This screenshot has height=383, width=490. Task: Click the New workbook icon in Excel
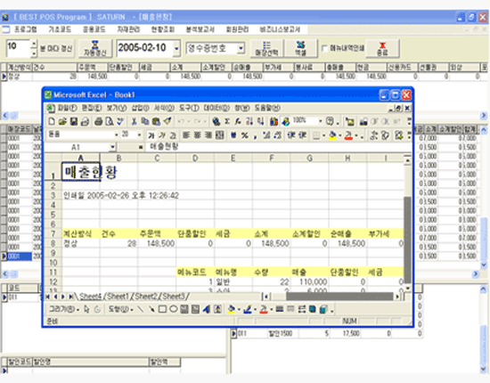click(52, 121)
